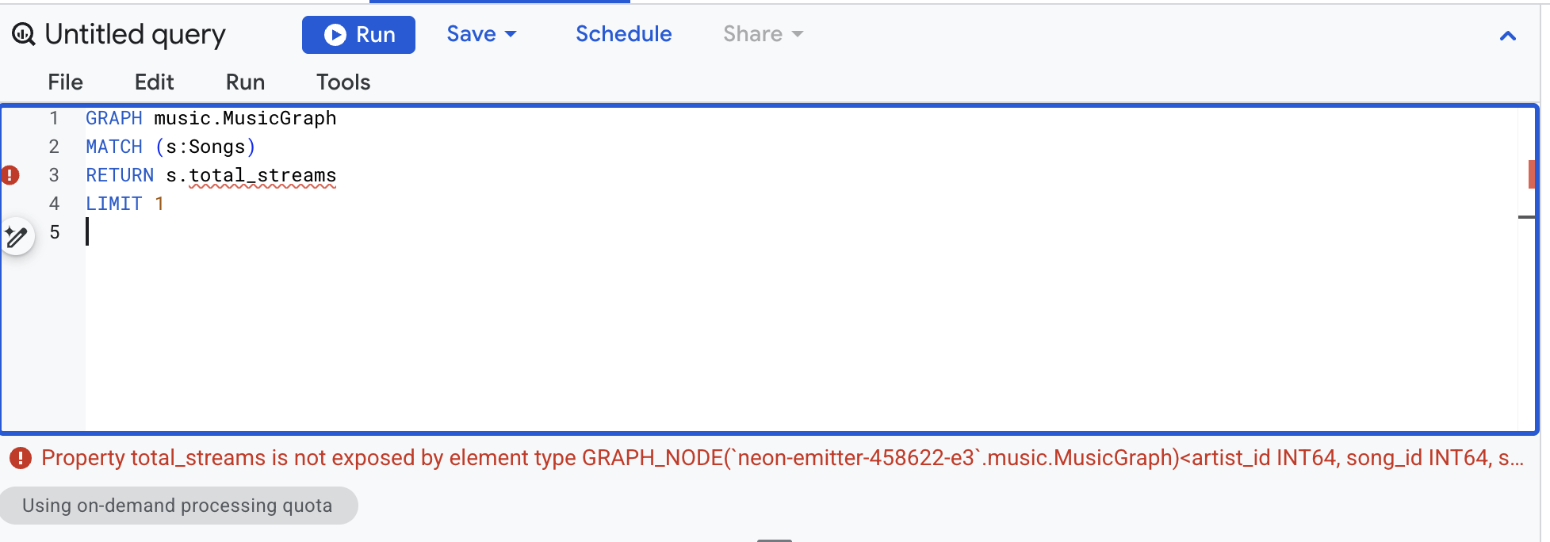
Task: Click the red error marker in scrollbar
Action: click(x=1531, y=174)
